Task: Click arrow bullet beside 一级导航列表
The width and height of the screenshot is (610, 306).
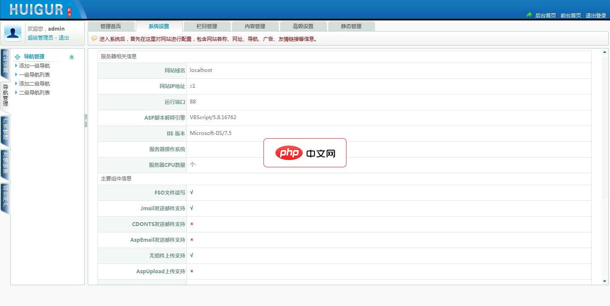Action: pos(16,74)
